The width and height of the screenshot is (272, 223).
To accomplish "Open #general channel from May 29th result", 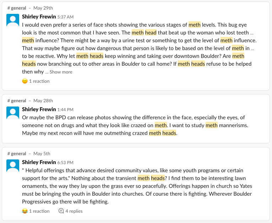I will tap(17, 8).
